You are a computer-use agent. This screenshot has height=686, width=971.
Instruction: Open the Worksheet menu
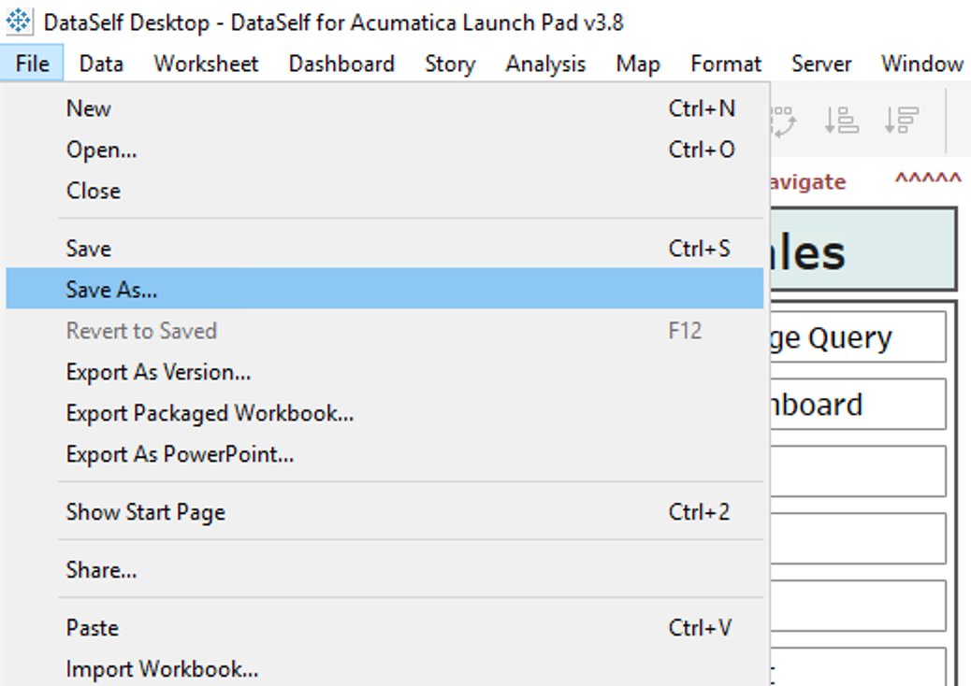coord(206,64)
